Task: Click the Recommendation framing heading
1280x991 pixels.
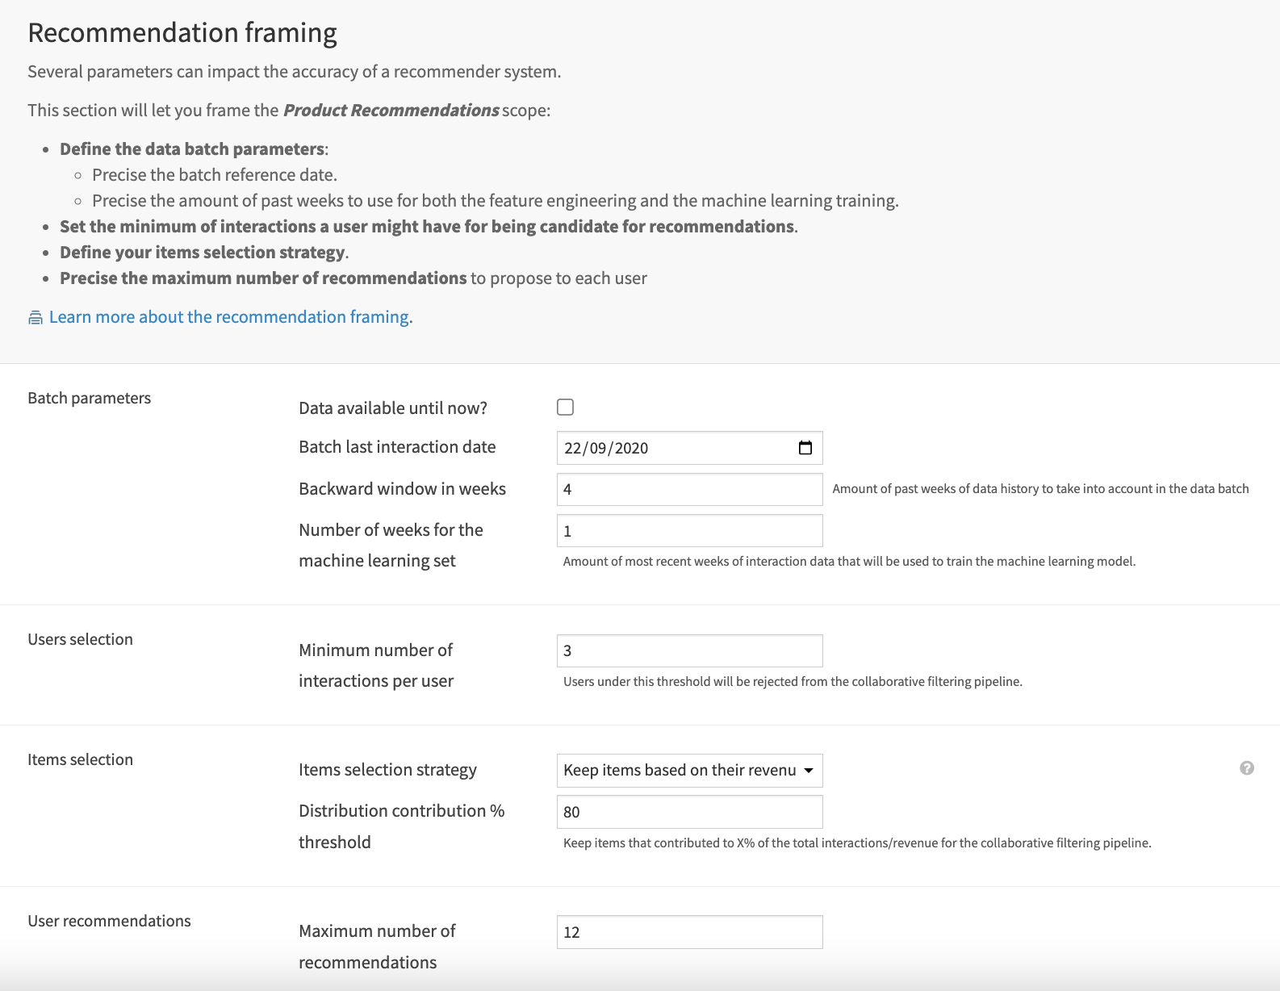Action: 182,32
